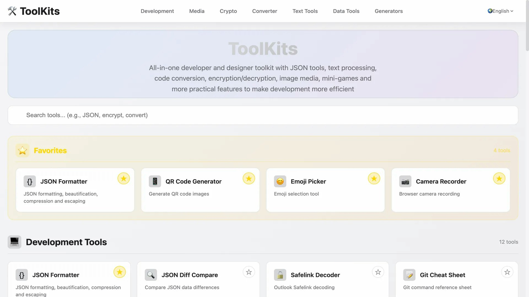Click the QR Code Generator phone icon

[x=155, y=181]
